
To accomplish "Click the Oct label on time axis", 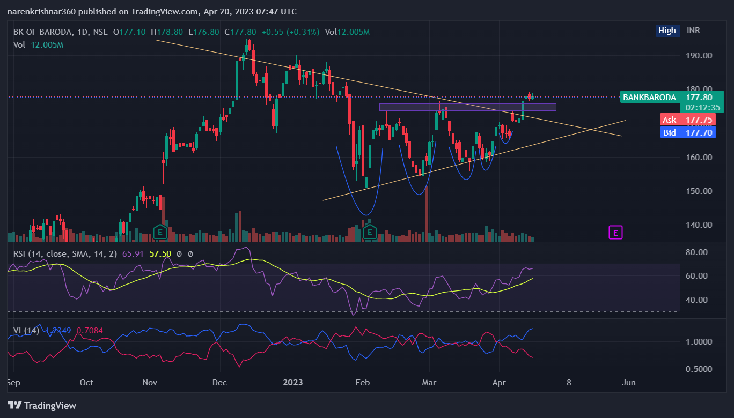I will click(86, 382).
